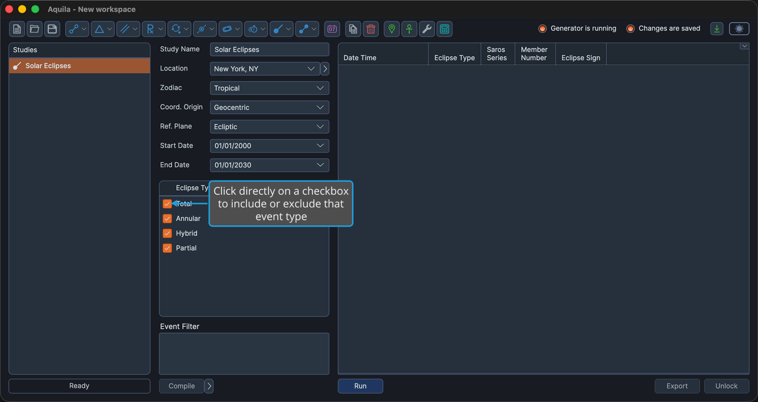Open the Start Date picker showing 01/01/2000
This screenshot has width=758, height=402.
[x=270, y=146]
